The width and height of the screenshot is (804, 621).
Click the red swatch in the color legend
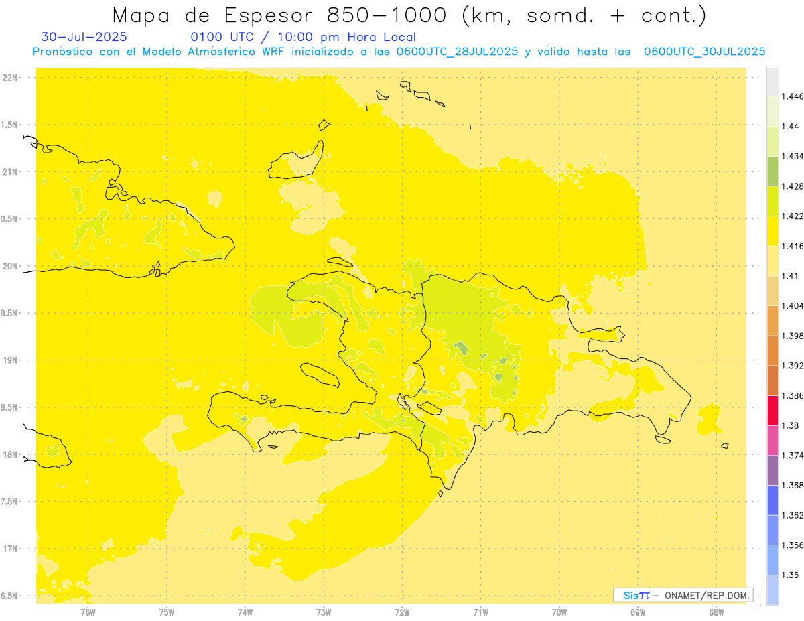click(x=773, y=410)
